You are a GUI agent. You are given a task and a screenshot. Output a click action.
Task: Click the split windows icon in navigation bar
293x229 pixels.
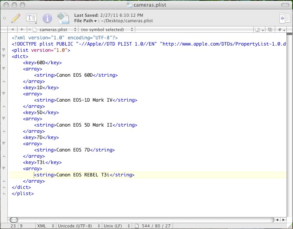click(270, 30)
